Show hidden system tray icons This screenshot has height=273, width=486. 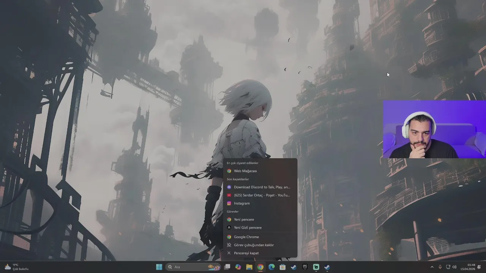pos(432,267)
